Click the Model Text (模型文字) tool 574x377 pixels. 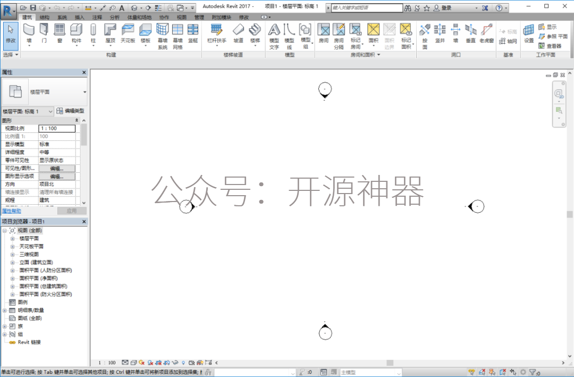[274, 36]
